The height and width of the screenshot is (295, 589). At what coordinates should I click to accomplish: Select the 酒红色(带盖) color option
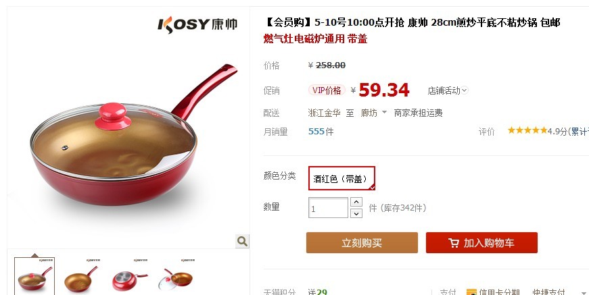341,178
